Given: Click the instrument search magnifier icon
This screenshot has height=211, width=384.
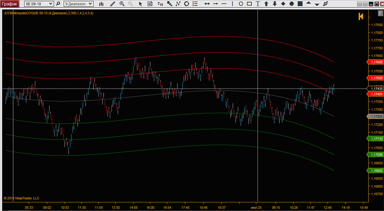Looking at the screenshot, I should pyautogui.click(x=58, y=4).
